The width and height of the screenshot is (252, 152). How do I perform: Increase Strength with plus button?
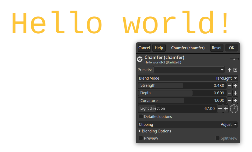(235, 86)
